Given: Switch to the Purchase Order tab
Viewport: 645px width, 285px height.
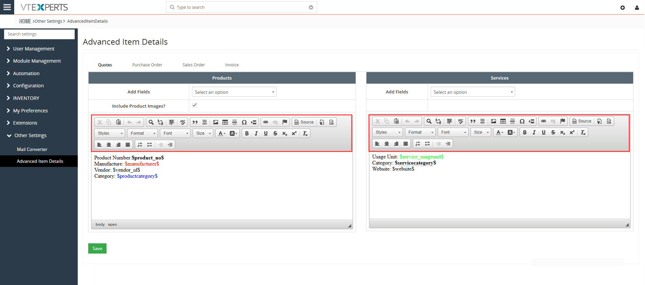Looking at the screenshot, I should coord(147,65).
